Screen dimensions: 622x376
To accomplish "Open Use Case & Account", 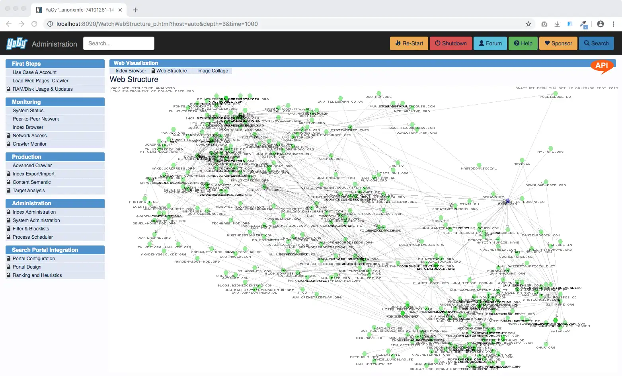I will point(55,72).
